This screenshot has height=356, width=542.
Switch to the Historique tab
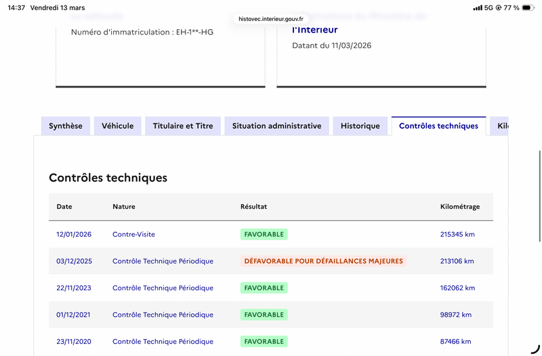point(360,126)
